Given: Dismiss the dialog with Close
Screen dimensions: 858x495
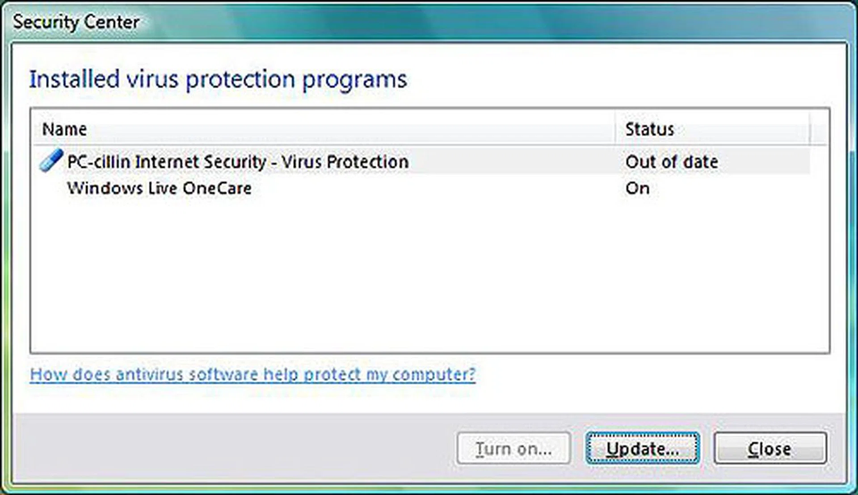Looking at the screenshot, I should coord(770,448).
